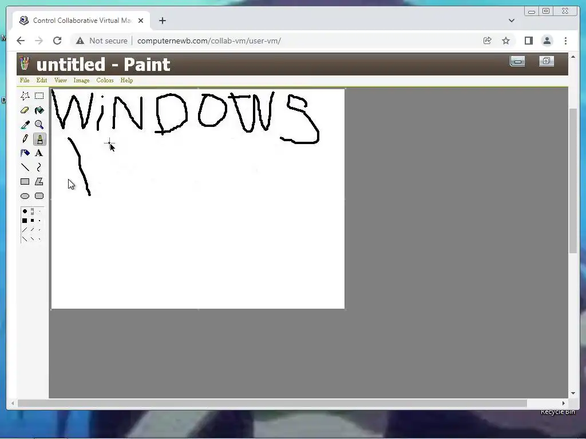View the Not secure site information

point(102,41)
